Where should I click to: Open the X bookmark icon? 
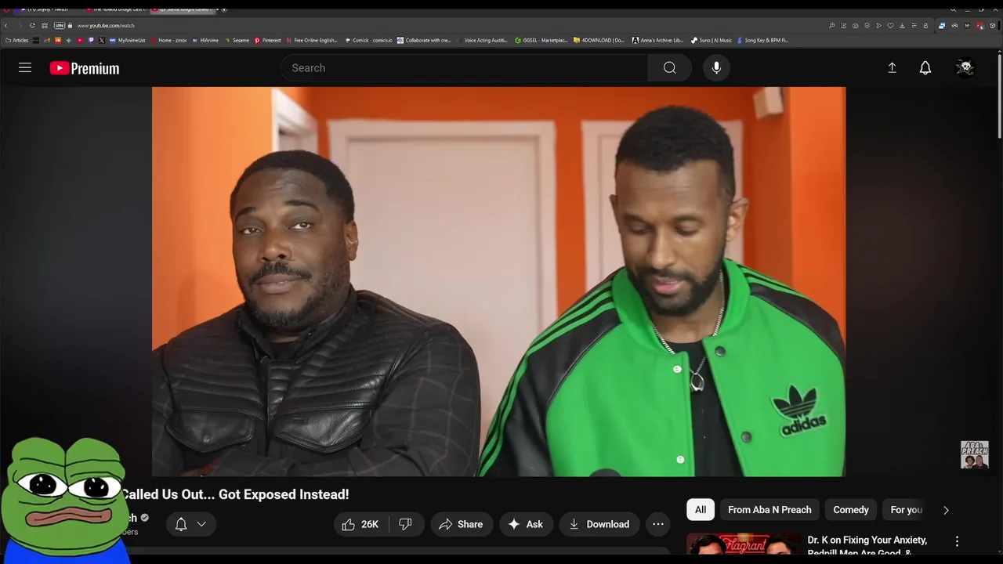click(x=102, y=40)
